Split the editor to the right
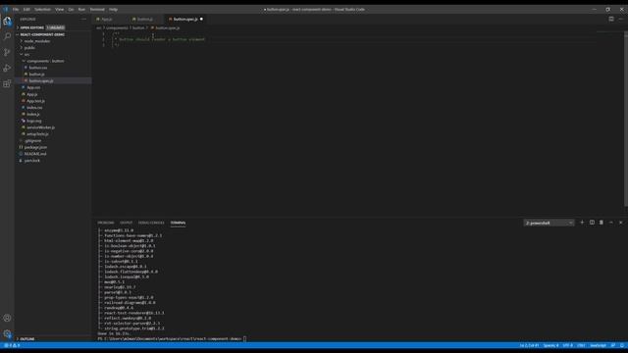This screenshot has height=353, width=628. coord(611,19)
